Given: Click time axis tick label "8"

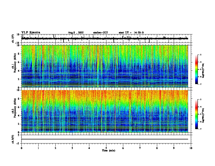Looking at the screenshot, I should (157, 148).
